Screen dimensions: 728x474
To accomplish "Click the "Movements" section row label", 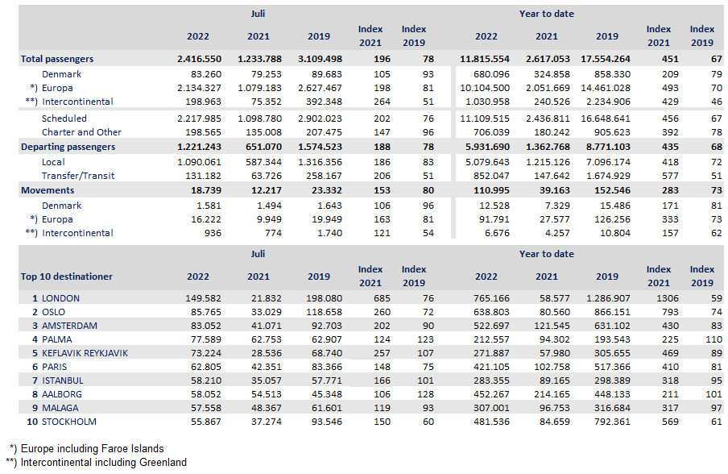I will tap(48, 190).
